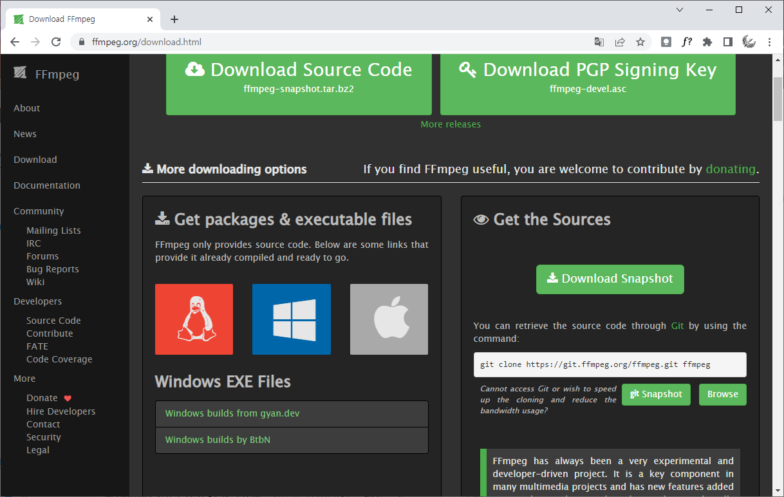The height and width of the screenshot is (497, 784).
Task: Click the git Snapshot button
Action: coord(656,394)
